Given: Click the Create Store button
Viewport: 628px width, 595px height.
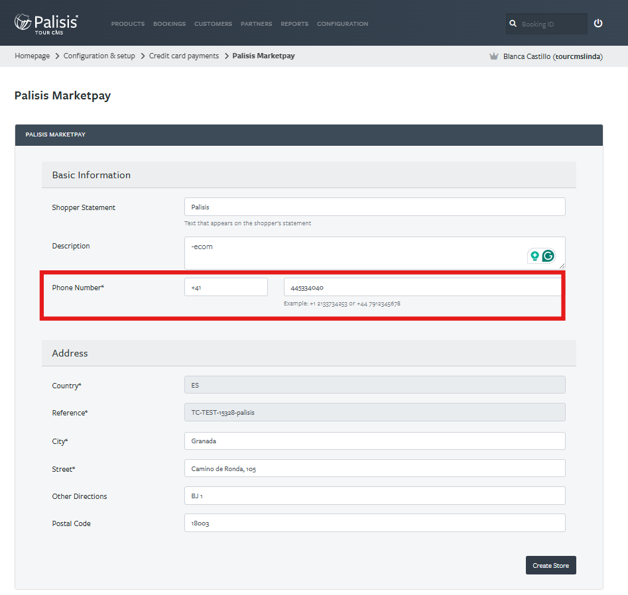Looking at the screenshot, I should click(550, 565).
